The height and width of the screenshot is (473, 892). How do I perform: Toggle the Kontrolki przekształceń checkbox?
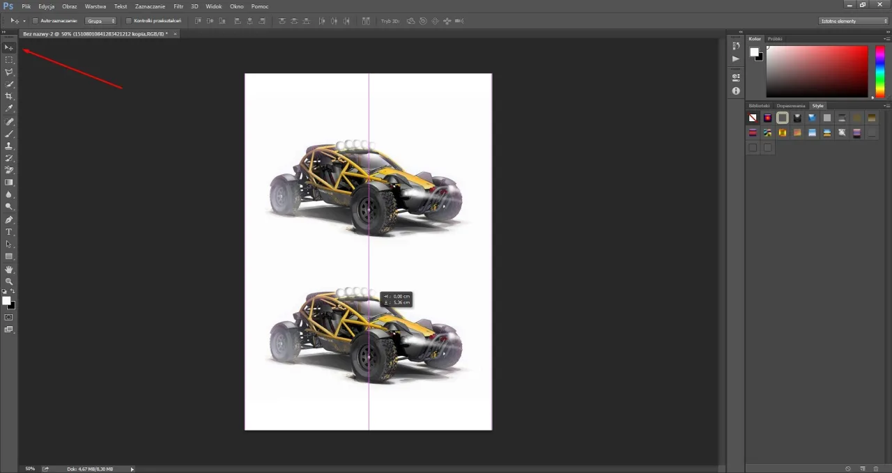(x=129, y=21)
